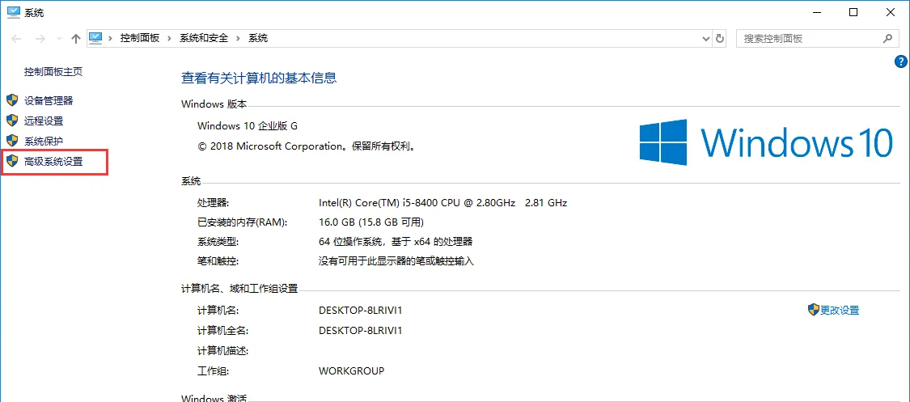Click the computer name DESKTOP-8LRIVI1 value
Image resolution: width=910 pixels, height=402 pixels.
[x=361, y=311]
